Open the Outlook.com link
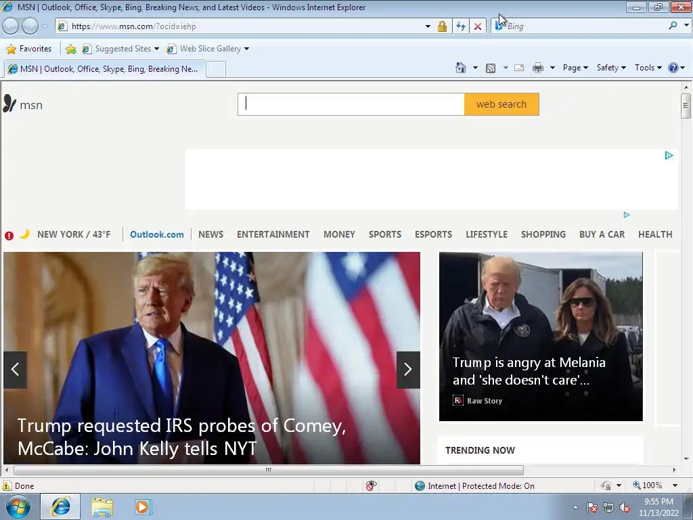This screenshot has height=520, width=693. (x=157, y=234)
